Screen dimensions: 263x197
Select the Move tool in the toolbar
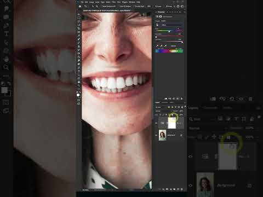(x=79, y=14)
